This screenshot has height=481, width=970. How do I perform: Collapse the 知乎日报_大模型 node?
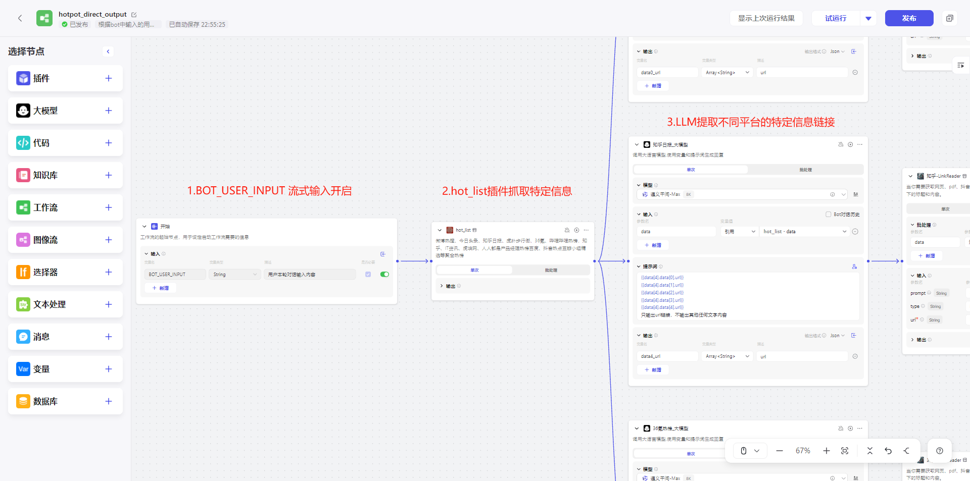click(637, 145)
